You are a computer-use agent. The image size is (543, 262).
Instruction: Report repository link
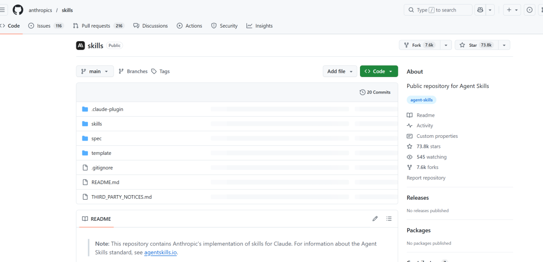click(426, 178)
